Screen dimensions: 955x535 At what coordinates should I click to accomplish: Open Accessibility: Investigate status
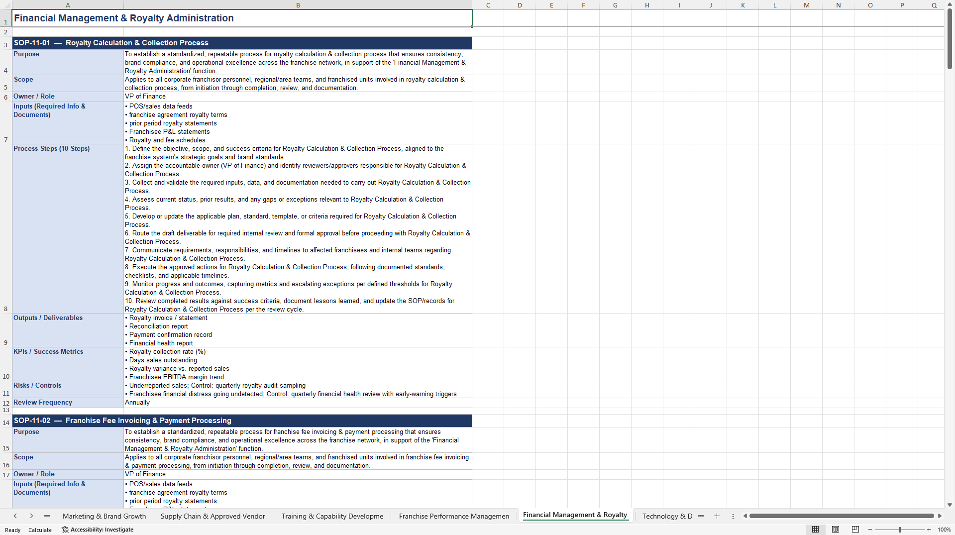pyautogui.click(x=98, y=530)
